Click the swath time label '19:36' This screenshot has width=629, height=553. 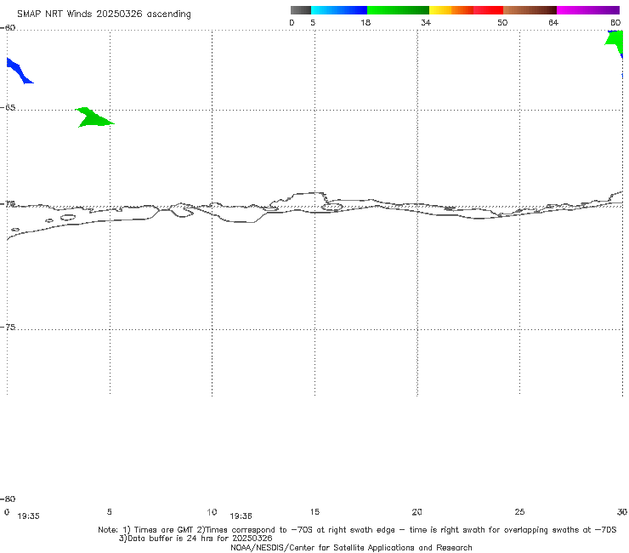coord(241,516)
